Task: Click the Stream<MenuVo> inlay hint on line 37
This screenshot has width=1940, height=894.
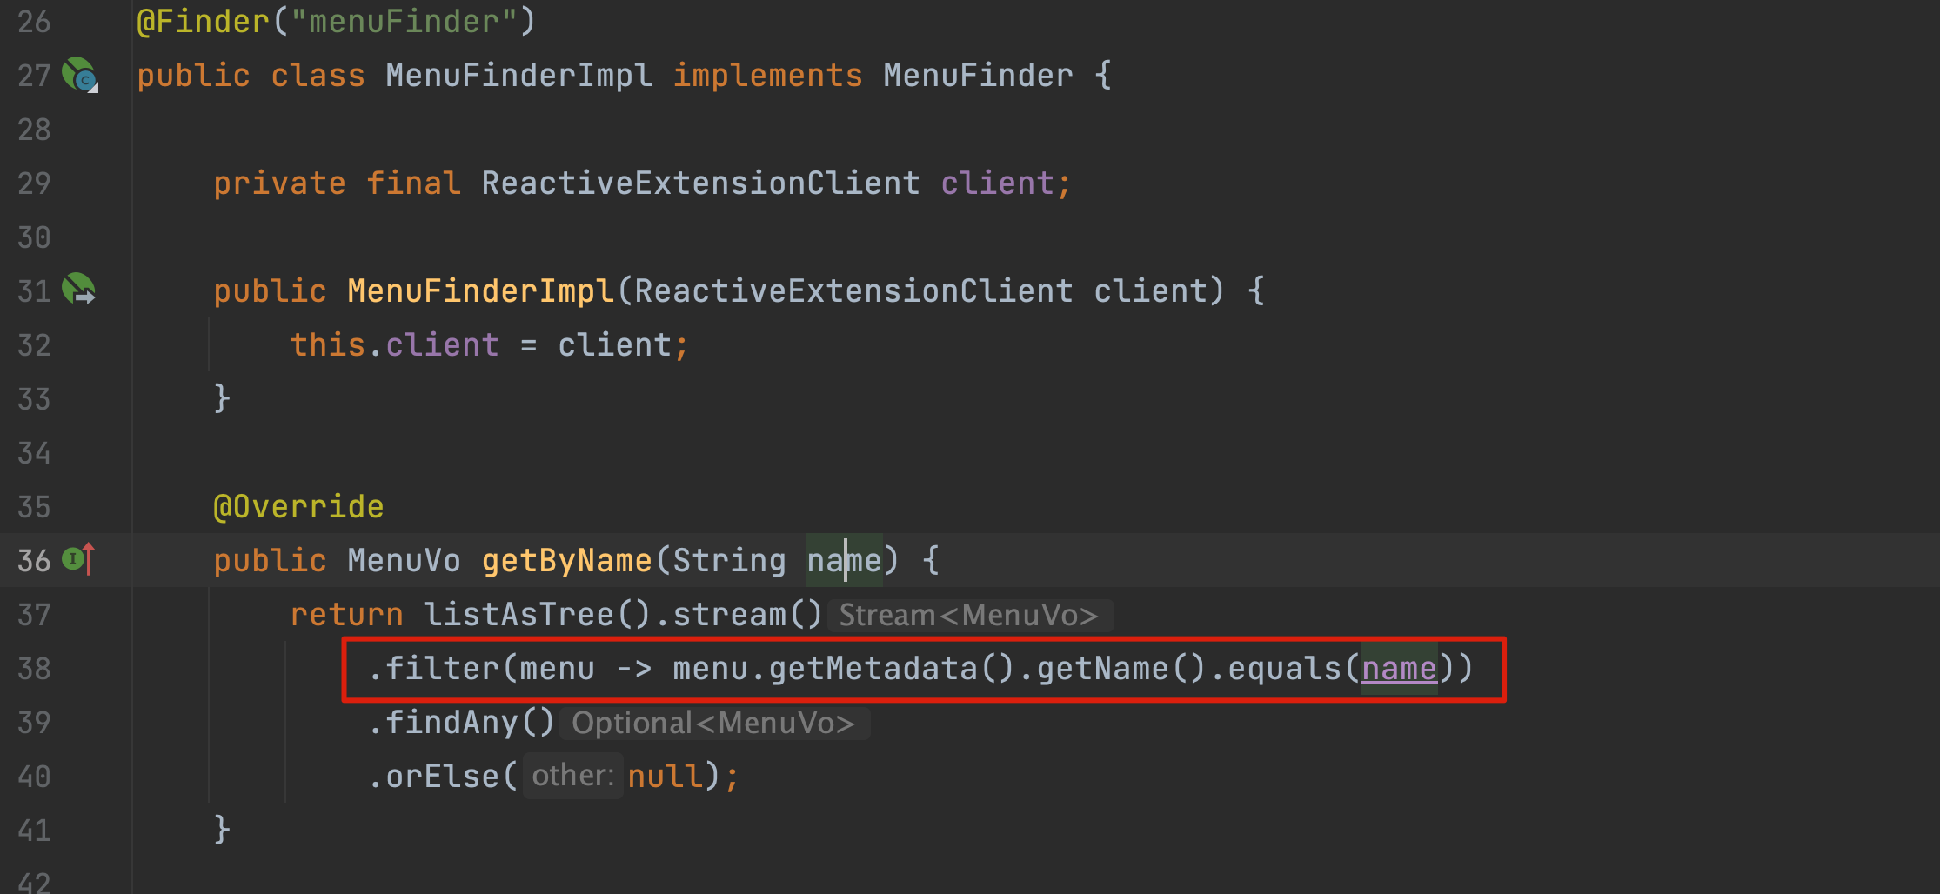Action: point(970,615)
